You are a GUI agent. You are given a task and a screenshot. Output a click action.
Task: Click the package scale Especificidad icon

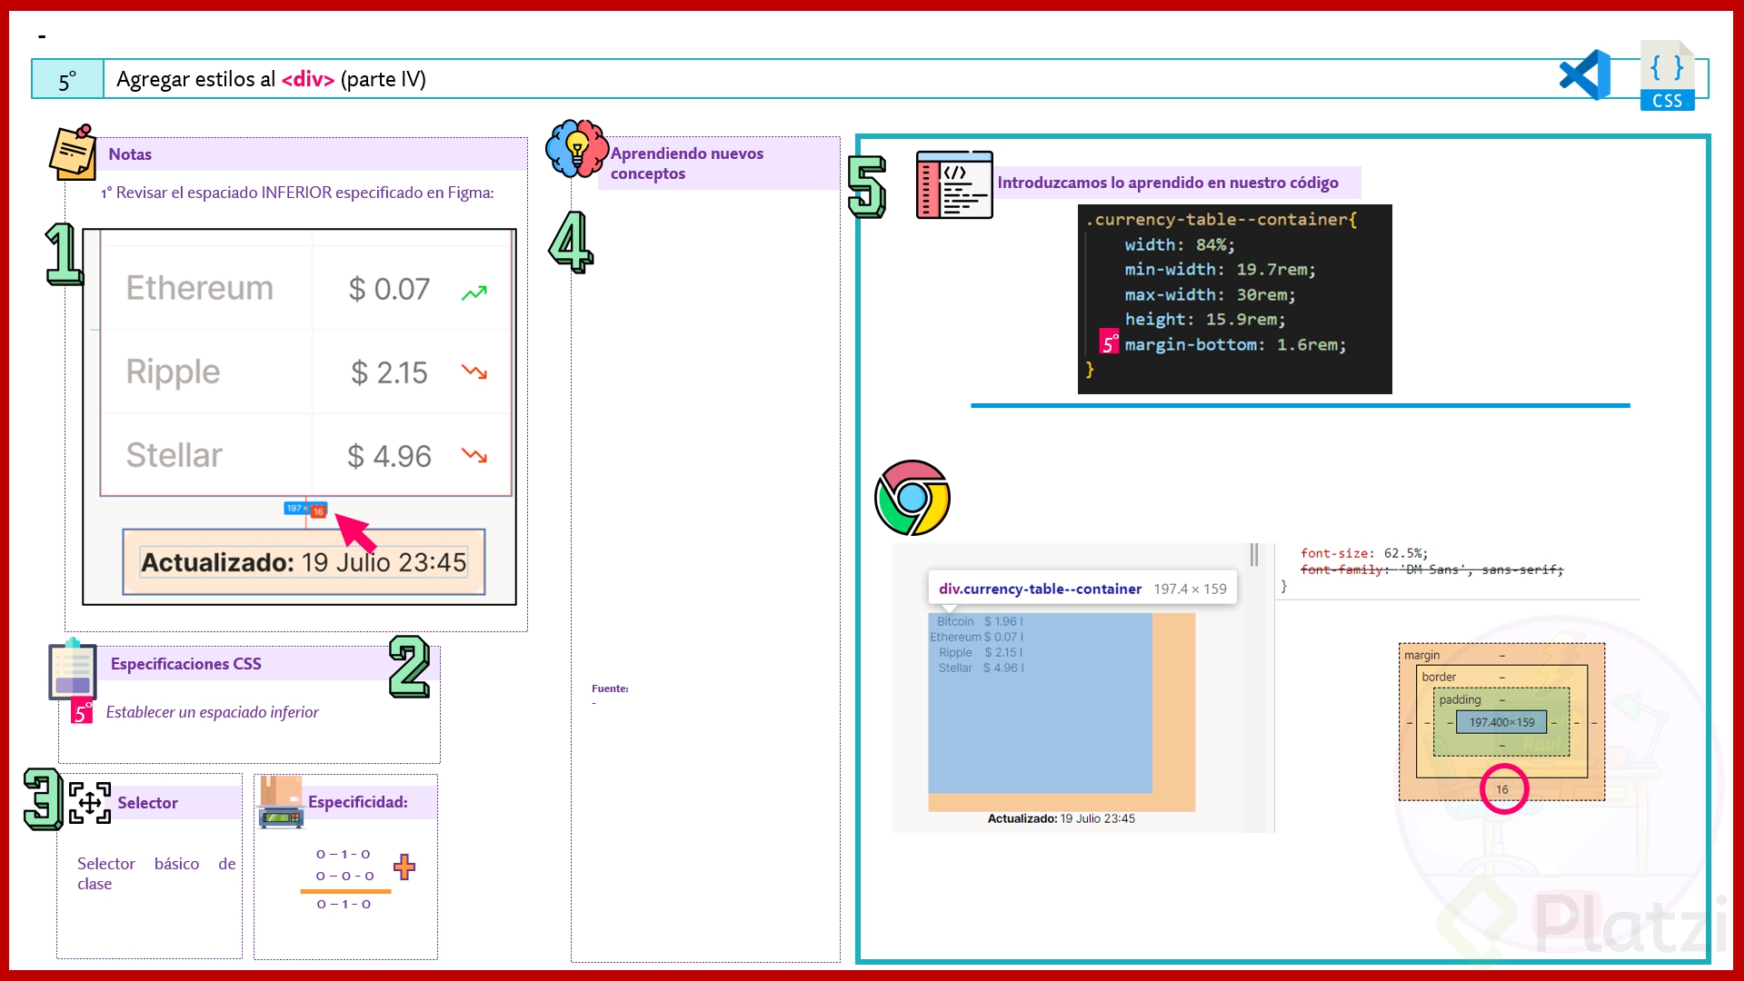(x=281, y=802)
